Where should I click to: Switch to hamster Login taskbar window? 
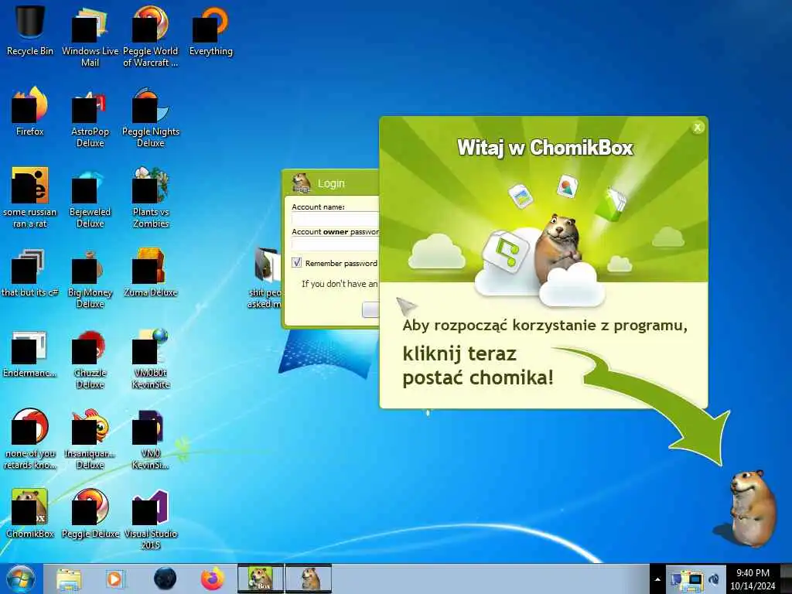pyautogui.click(x=309, y=579)
